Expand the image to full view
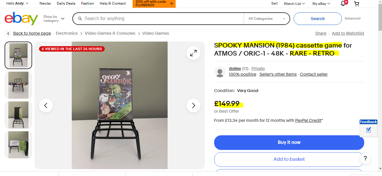Screen dimensions: 382x176 click(x=193, y=53)
